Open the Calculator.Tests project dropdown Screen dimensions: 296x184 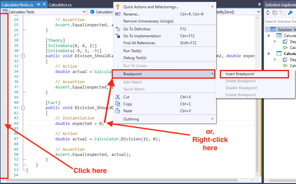[84, 12]
